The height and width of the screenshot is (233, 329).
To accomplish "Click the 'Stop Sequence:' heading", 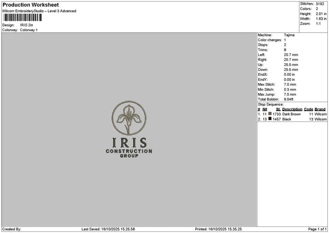I will 271,104.
